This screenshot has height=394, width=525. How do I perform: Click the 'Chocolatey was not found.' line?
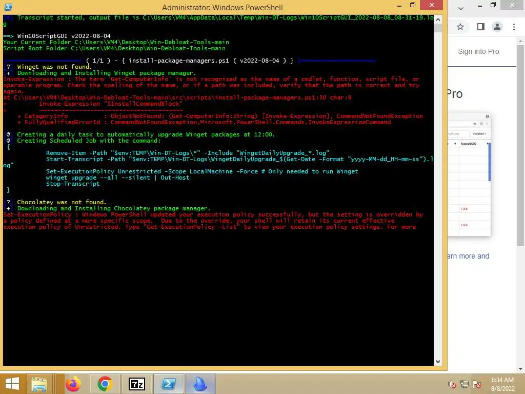point(62,202)
